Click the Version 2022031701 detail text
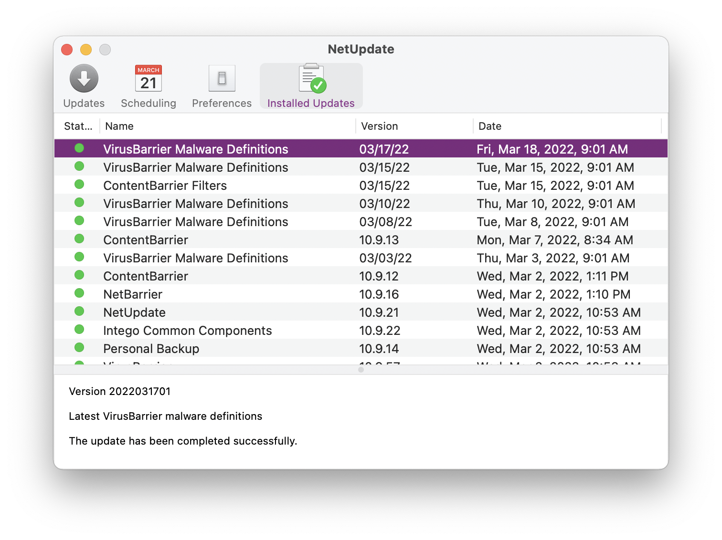 [x=120, y=392]
